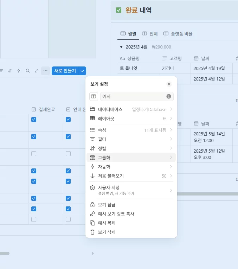Click the up-down arrows icon beside 정렬
The width and height of the screenshot is (238, 269).
point(92,148)
